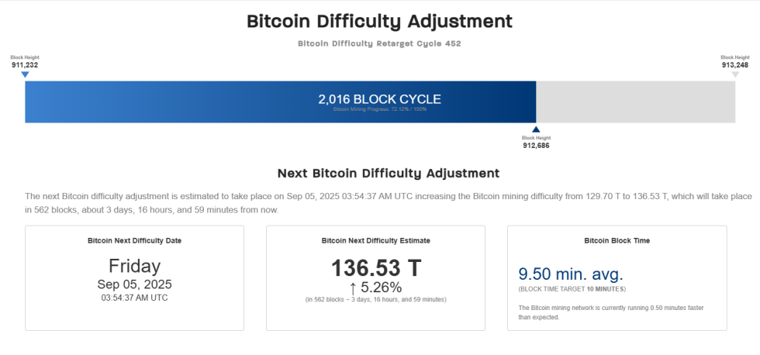Click the "2,016 BLOCK CYCLE" label
Image resolution: width=760 pixels, height=355 pixels.
[379, 99]
